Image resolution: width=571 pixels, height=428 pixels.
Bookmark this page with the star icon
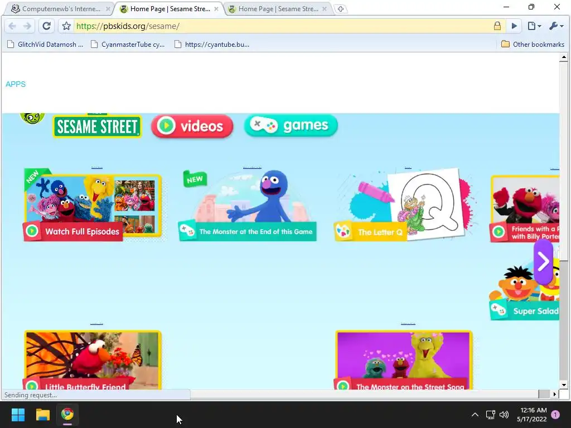tap(66, 26)
